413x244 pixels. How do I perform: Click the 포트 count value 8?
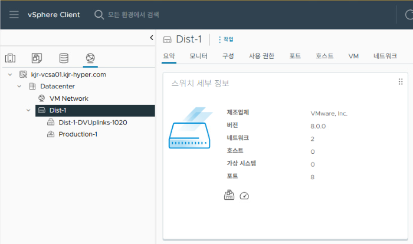pos(312,177)
